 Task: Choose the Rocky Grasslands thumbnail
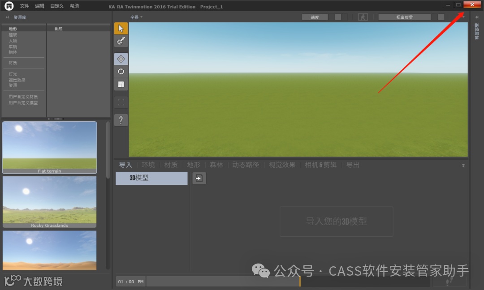49,202
